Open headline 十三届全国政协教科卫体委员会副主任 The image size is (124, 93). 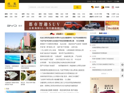click(59, 73)
